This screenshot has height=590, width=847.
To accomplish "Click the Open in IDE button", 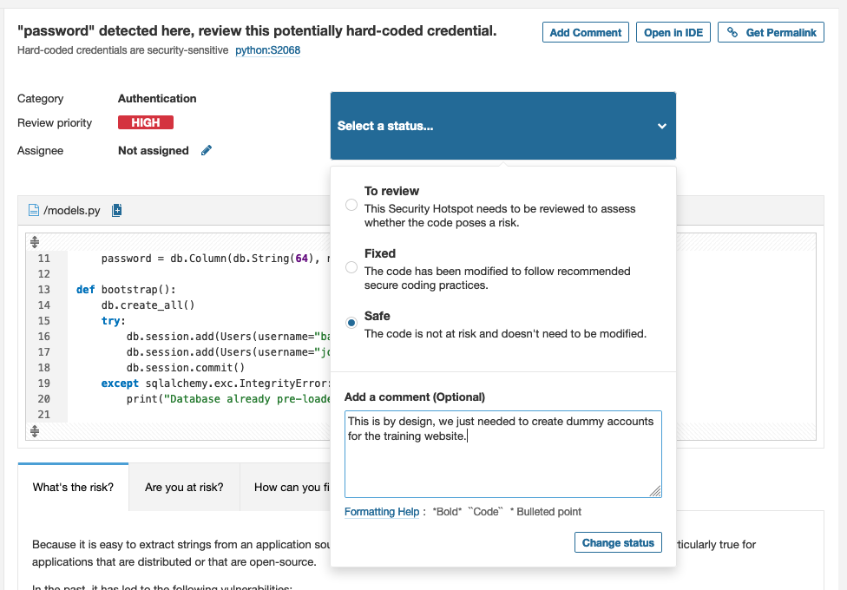I will pos(673,32).
